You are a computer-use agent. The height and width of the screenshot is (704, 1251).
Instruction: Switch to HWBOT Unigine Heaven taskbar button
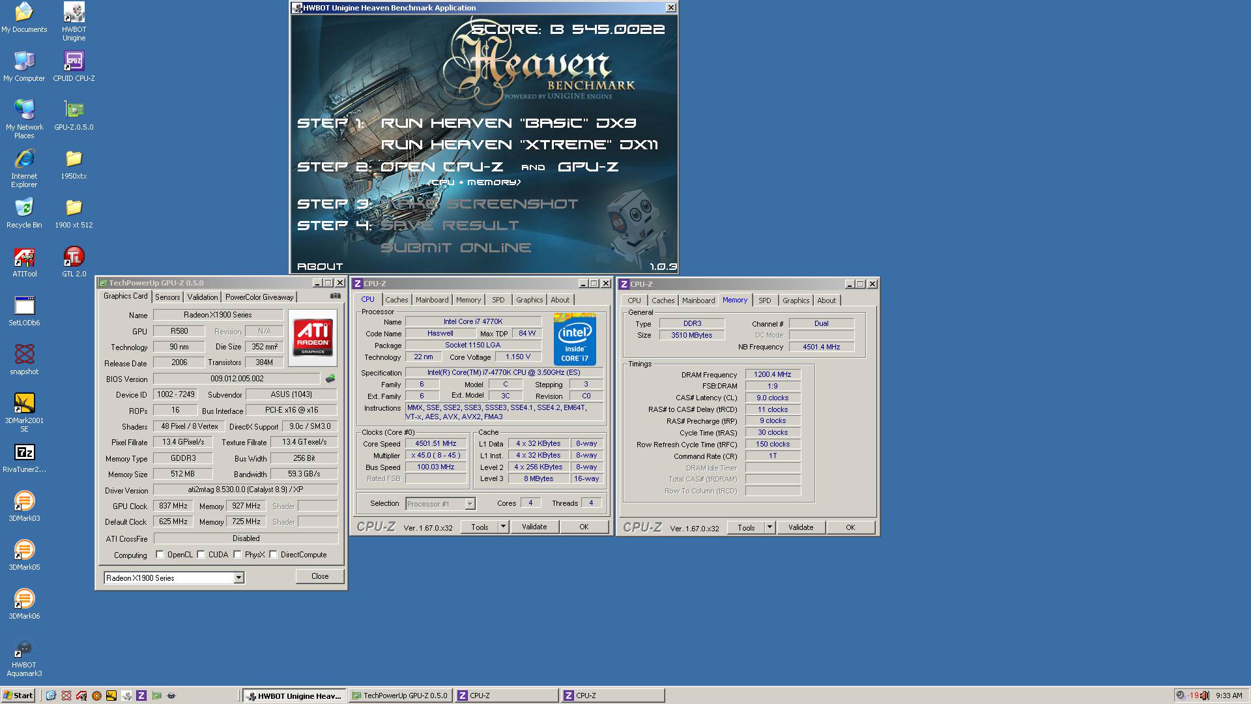[294, 696]
